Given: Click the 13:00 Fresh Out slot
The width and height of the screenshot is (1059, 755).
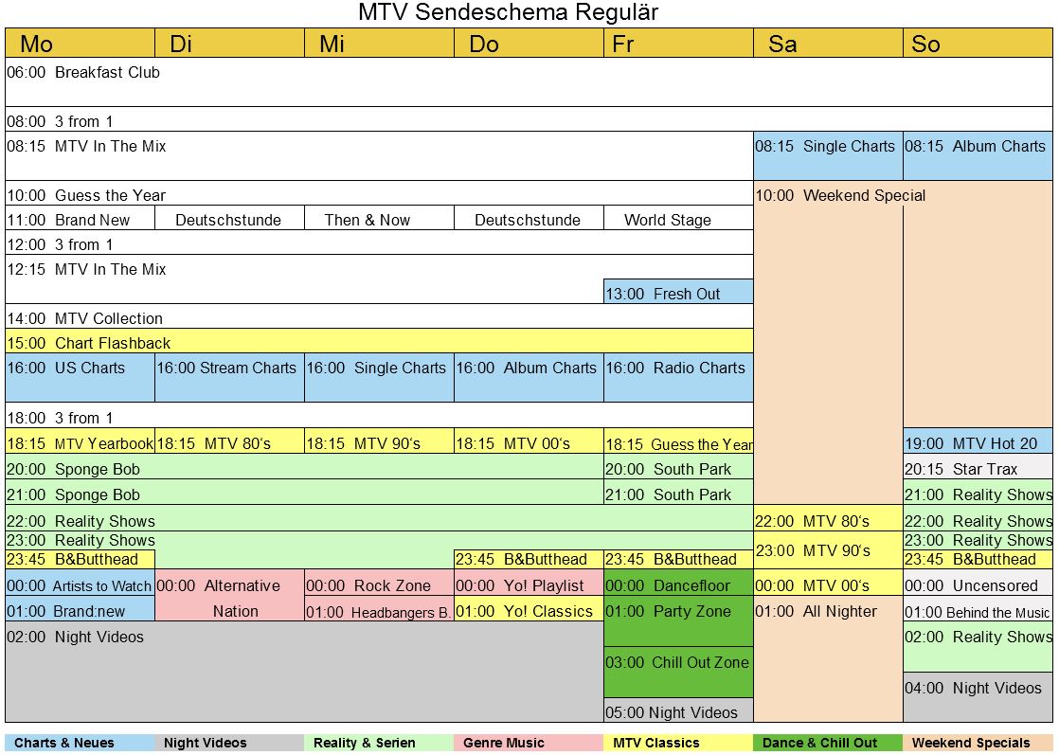Looking at the screenshot, I should click(679, 292).
